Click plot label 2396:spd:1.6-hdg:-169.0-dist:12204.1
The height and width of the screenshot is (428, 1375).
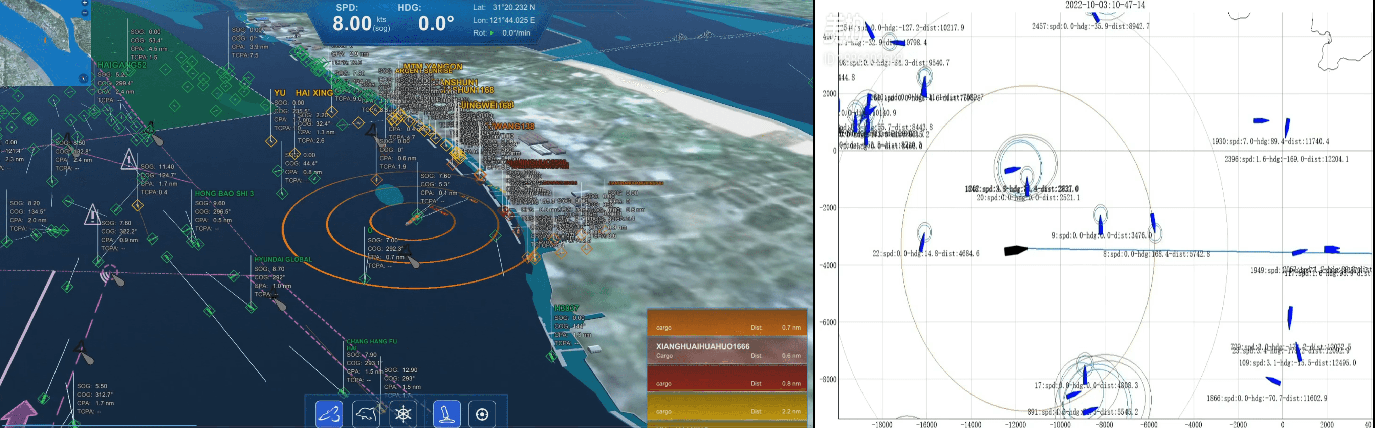[1286, 159]
